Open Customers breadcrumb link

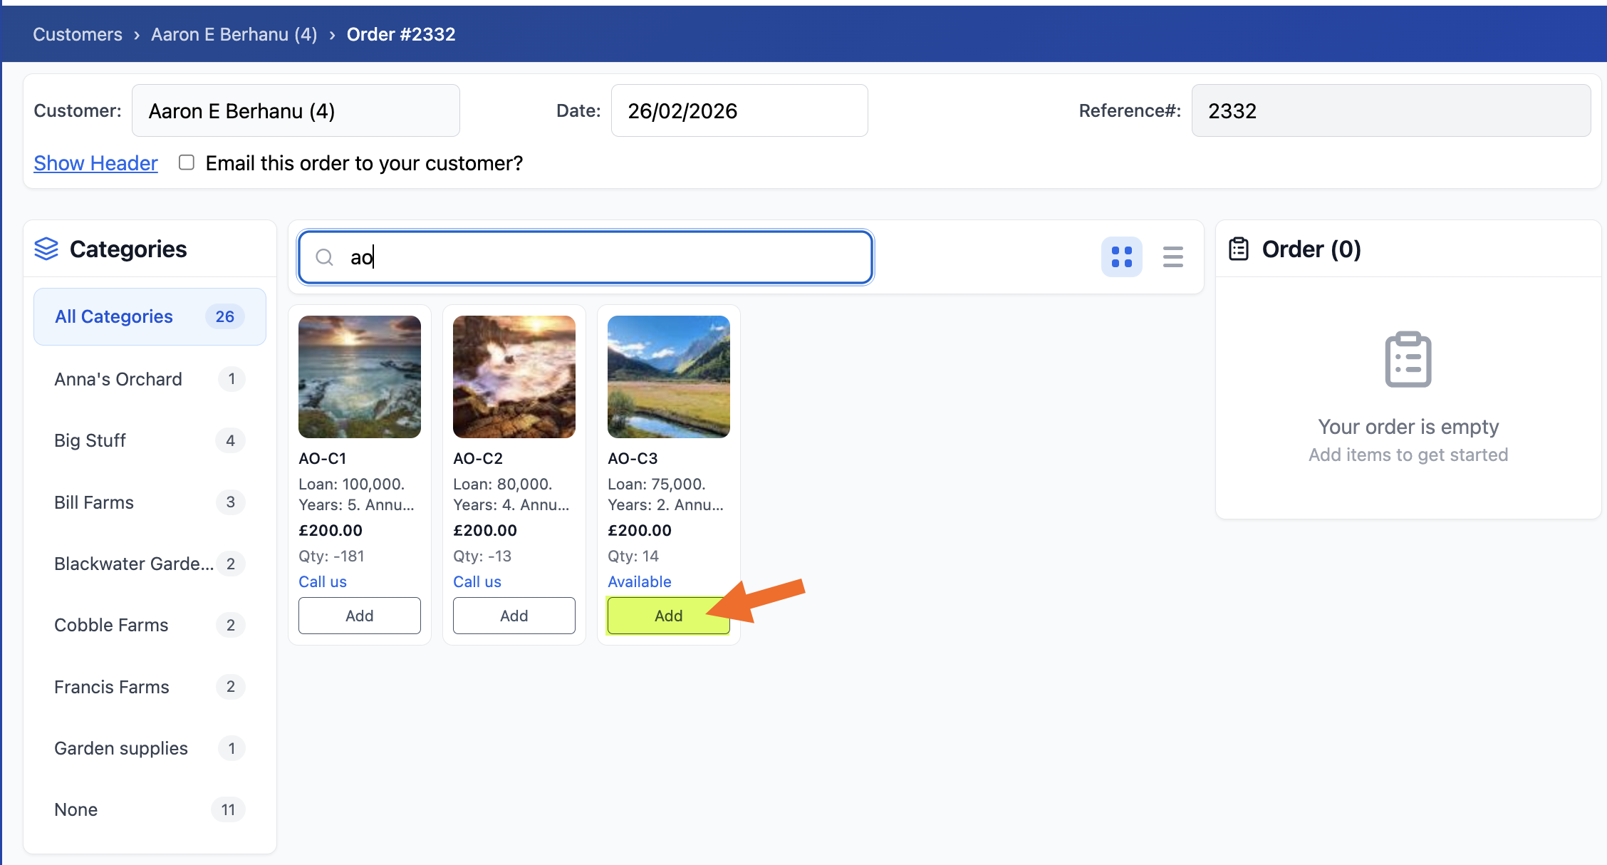(78, 34)
